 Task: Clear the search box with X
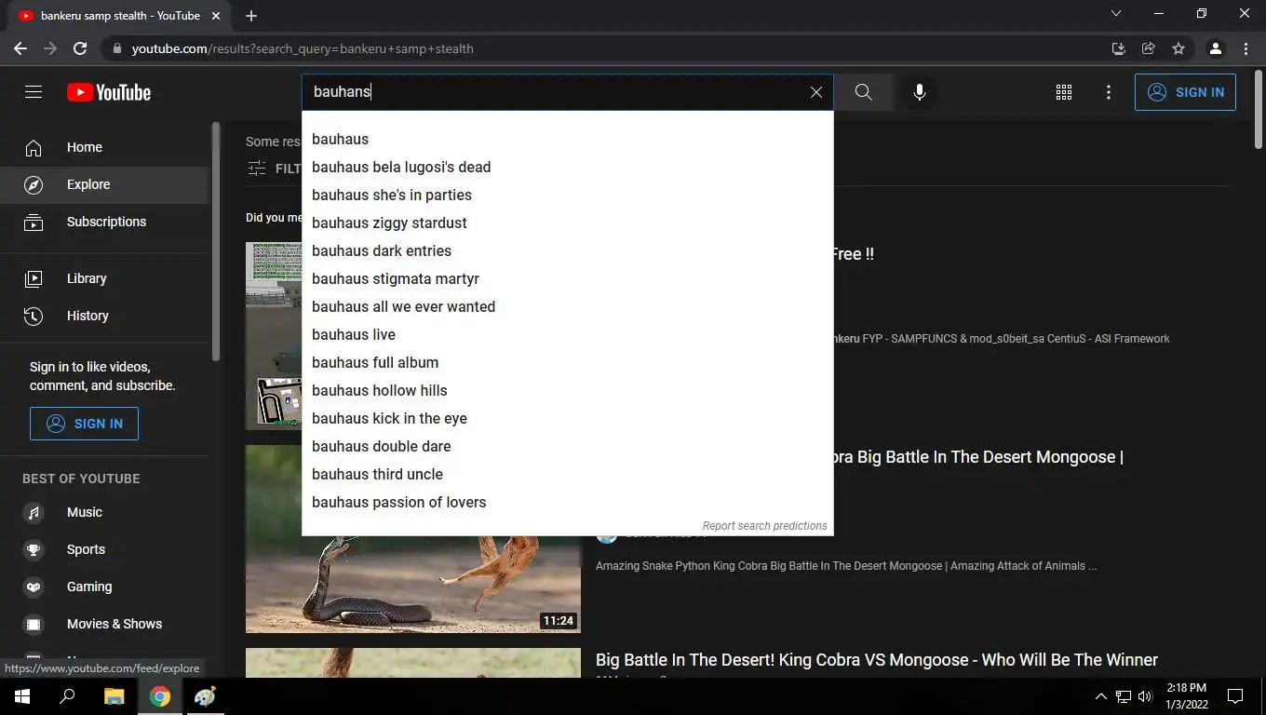pos(816,92)
